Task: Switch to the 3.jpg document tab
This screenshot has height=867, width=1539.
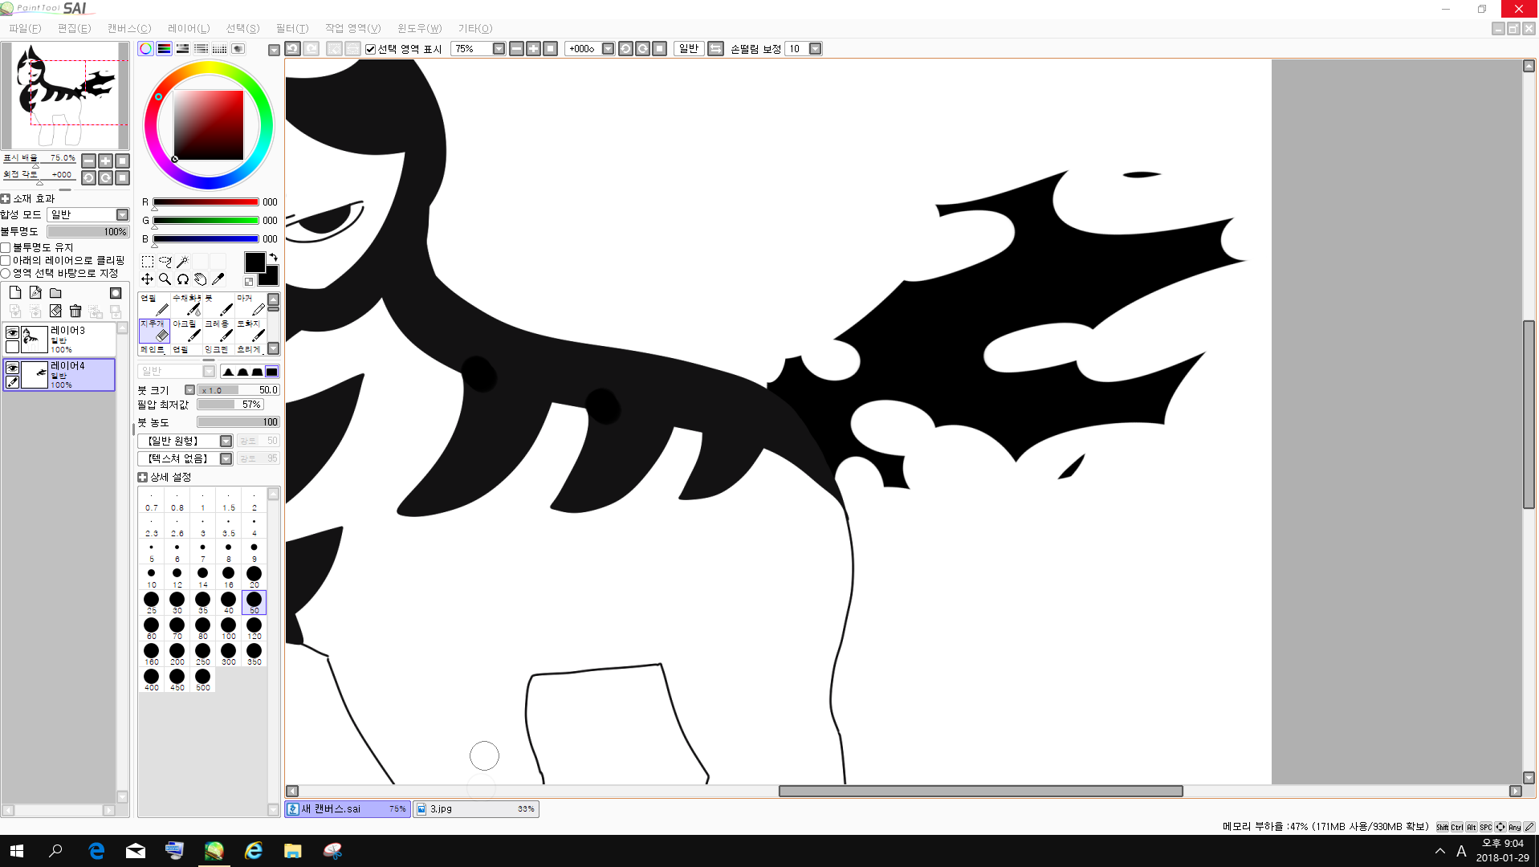Action: (475, 809)
